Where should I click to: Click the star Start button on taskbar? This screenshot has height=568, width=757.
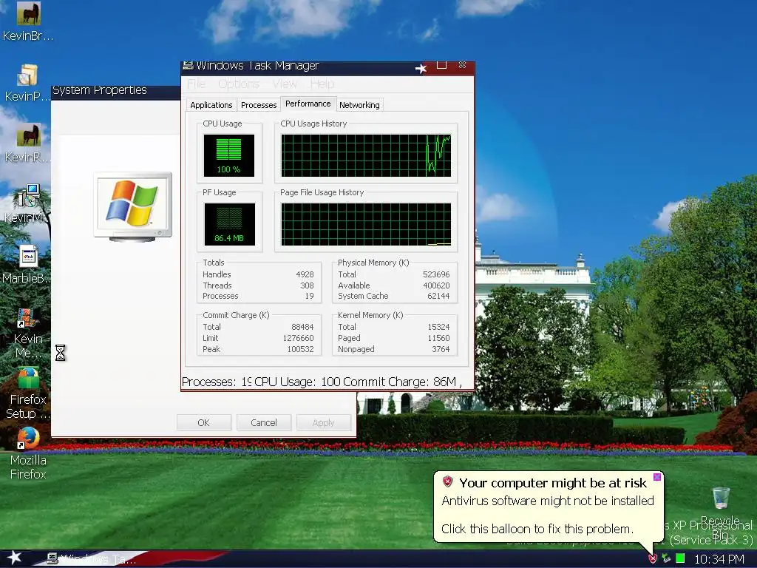point(14,558)
